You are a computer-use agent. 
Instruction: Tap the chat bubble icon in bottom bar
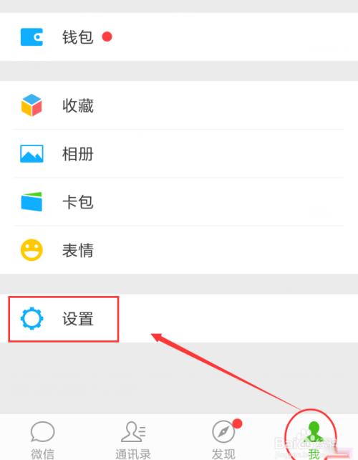tap(42, 432)
